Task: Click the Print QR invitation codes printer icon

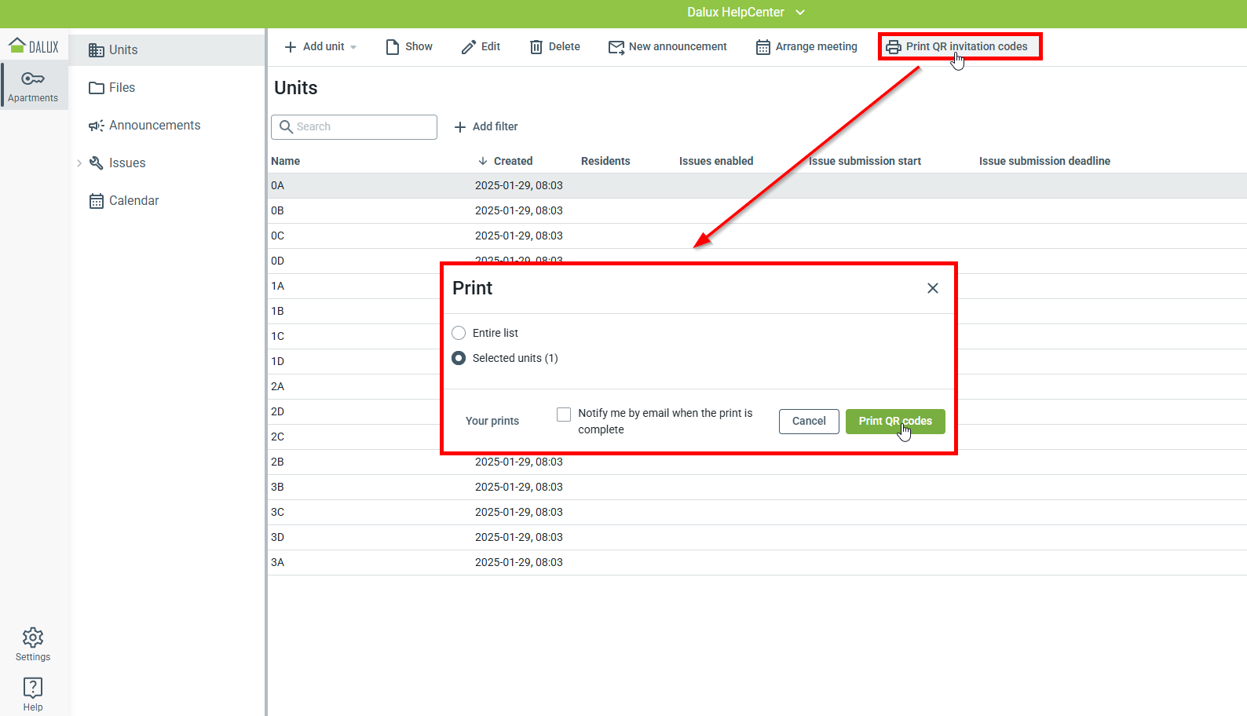Action: click(893, 47)
